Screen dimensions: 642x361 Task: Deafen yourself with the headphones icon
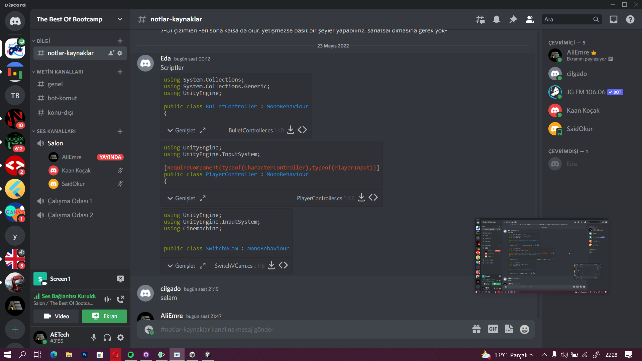[x=107, y=337]
